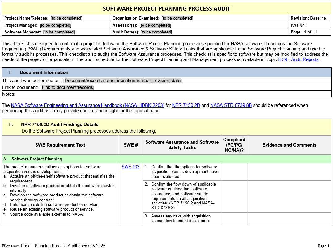The image size is (333, 250).
Task: Click the SWE-033 requirement link
Action: pyautogui.click(x=130, y=167)
